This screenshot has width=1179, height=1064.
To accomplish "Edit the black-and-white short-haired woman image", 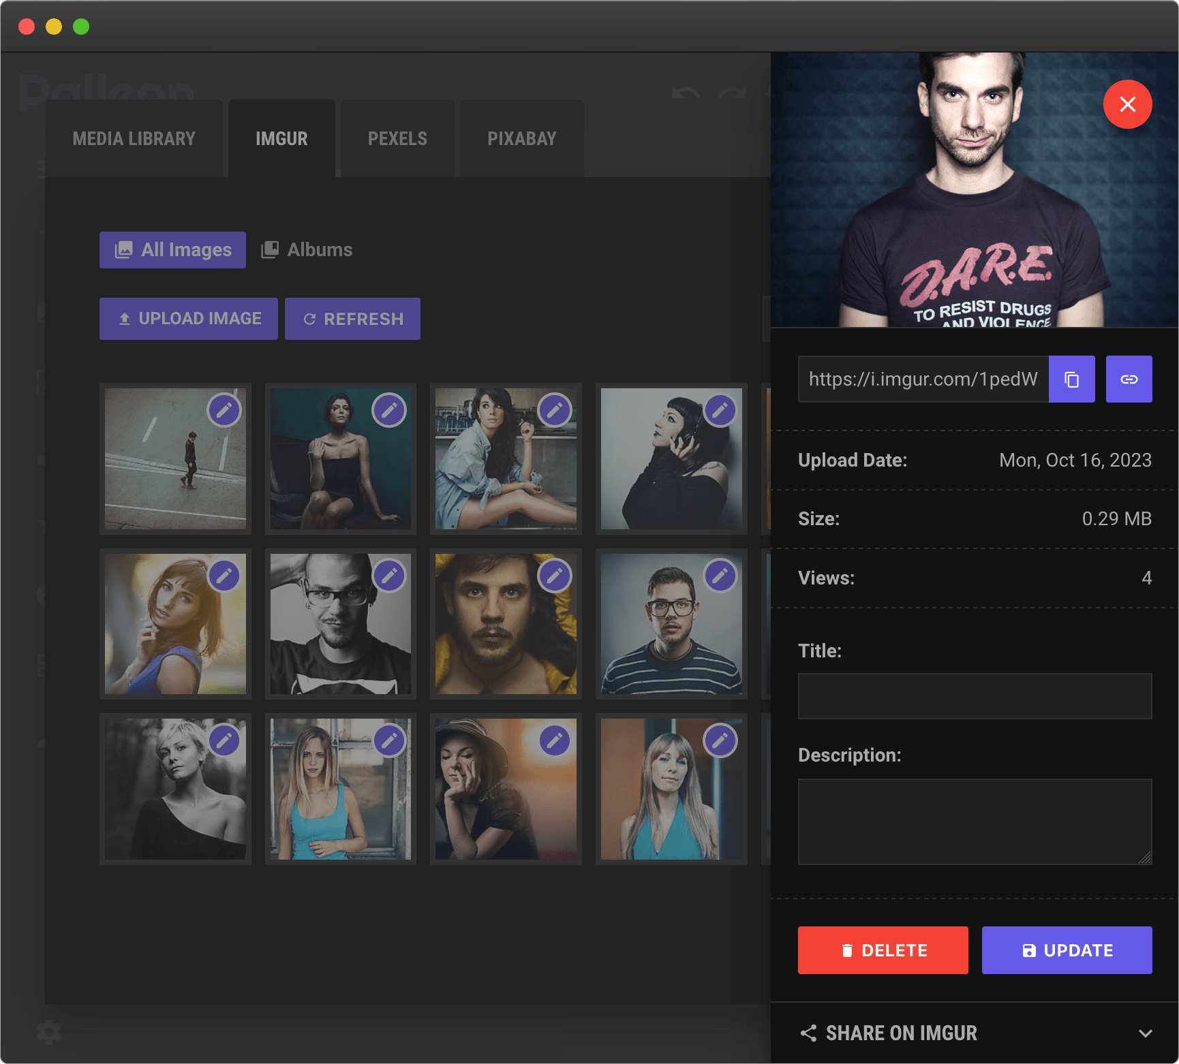I will [224, 740].
